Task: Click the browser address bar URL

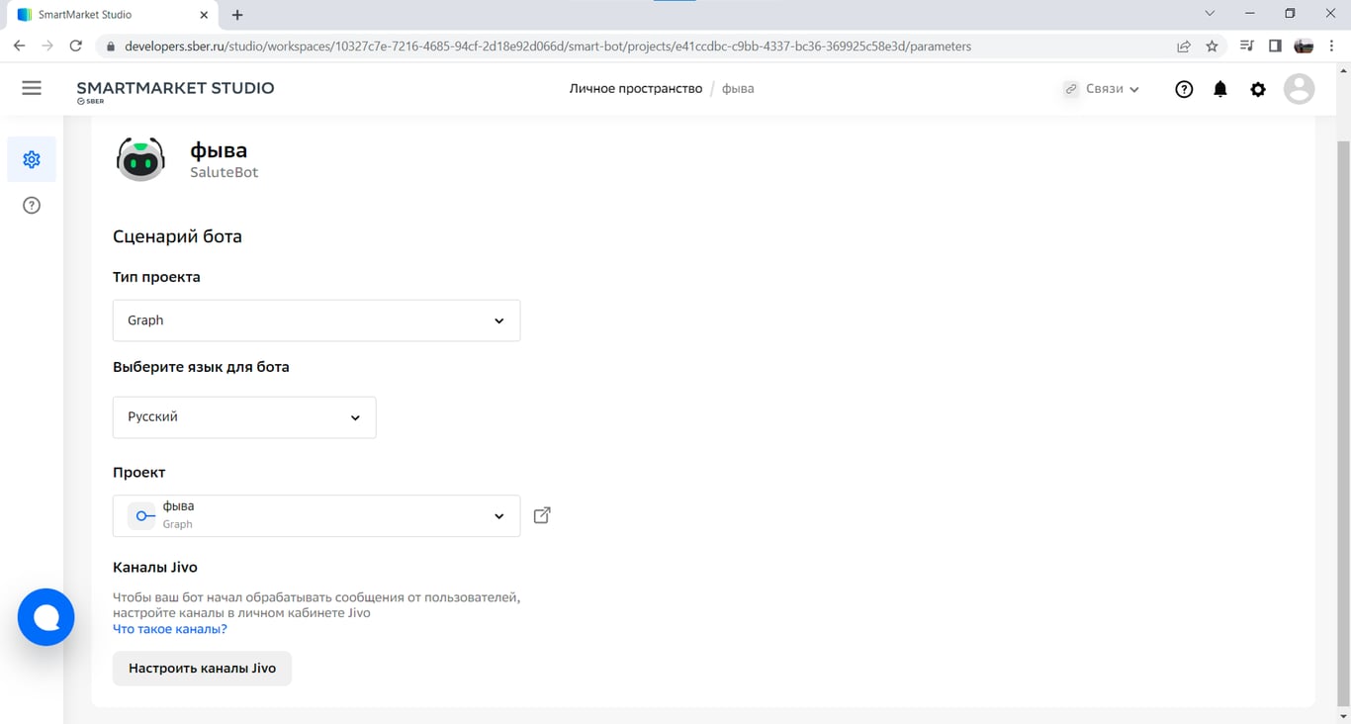Action: (548, 45)
